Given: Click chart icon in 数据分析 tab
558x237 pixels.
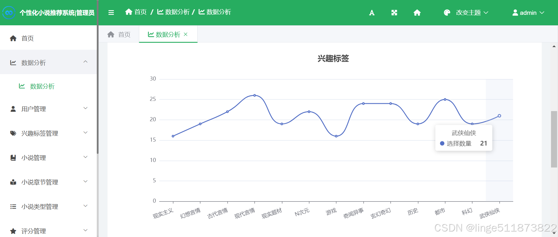Looking at the screenshot, I should (151, 34).
